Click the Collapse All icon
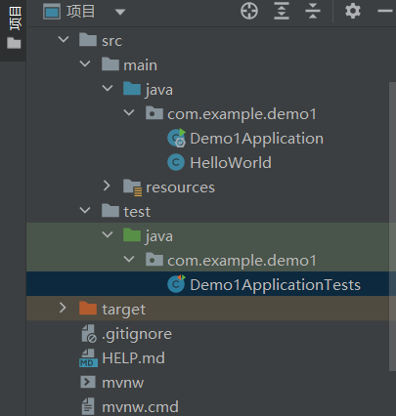The image size is (396, 416). tap(313, 11)
